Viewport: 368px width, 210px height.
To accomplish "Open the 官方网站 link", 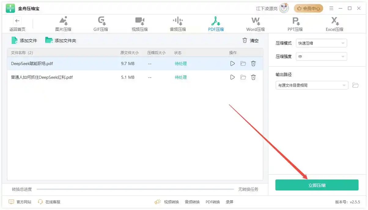I will point(20,202).
